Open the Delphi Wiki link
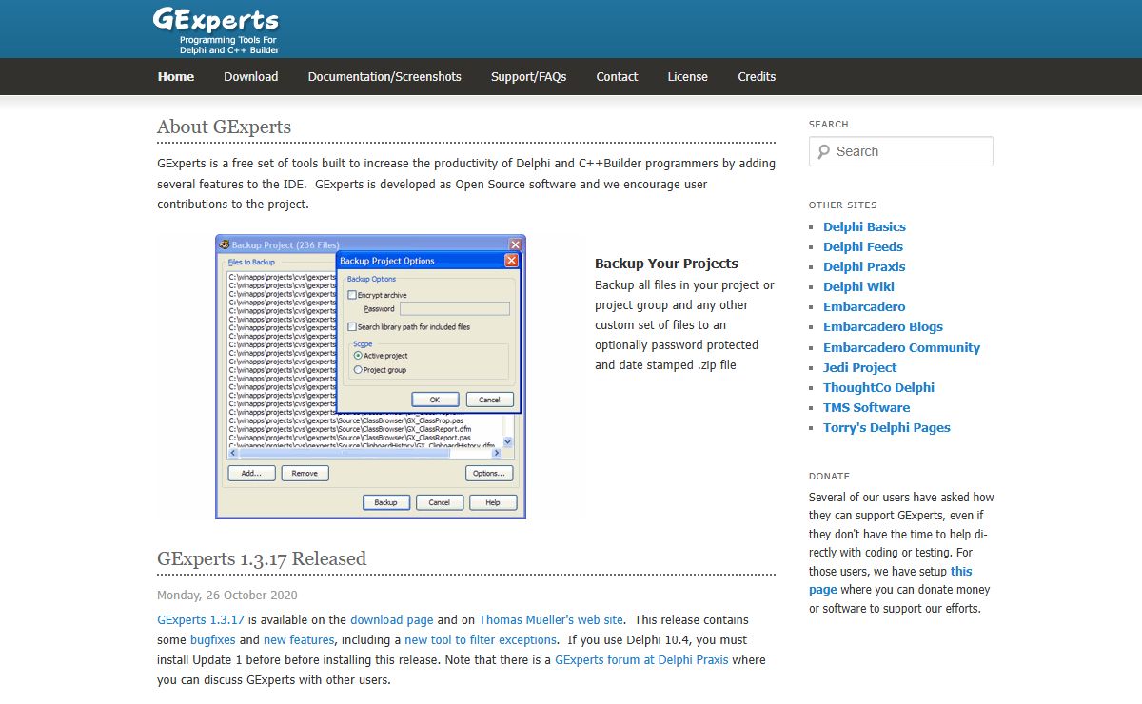1142x704 pixels. pos(858,286)
